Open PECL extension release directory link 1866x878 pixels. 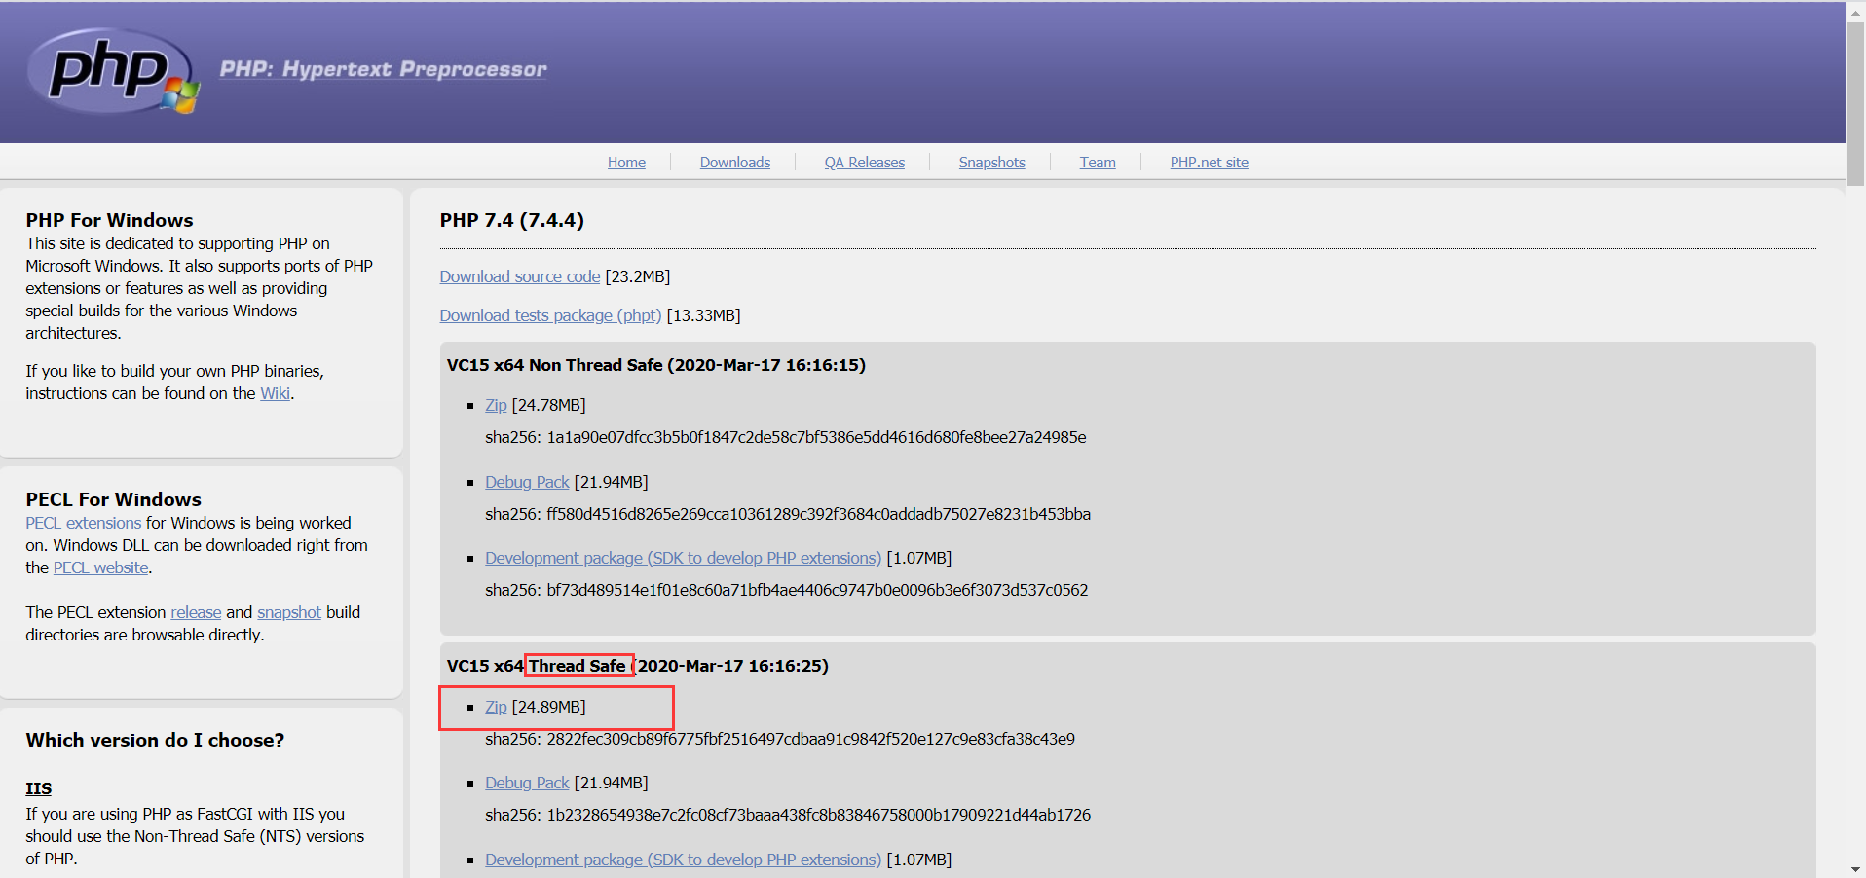point(196,612)
